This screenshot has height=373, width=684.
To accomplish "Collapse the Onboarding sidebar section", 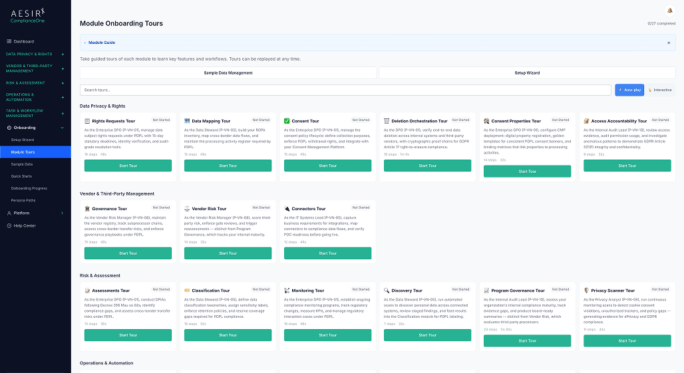I will point(63,127).
